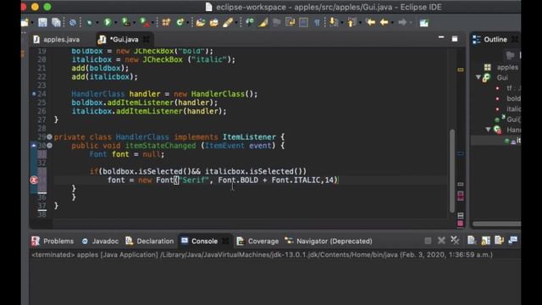
Task: Toggle Scroll Lock icon in Console
Action: click(485, 241)
